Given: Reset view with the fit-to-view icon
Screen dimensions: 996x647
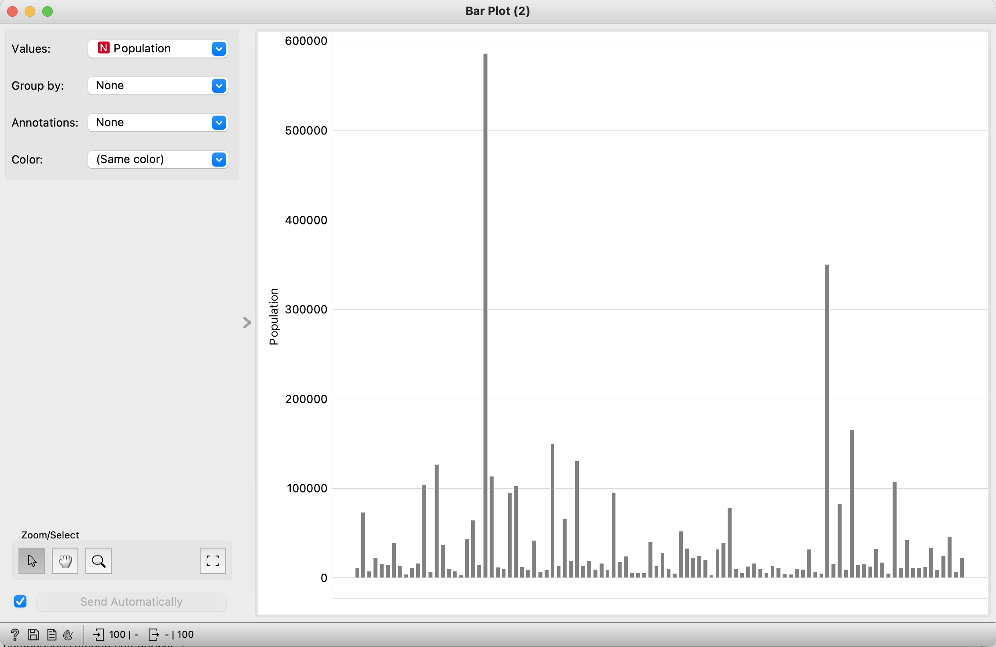Looking at the screenshot, I should 212,561.
